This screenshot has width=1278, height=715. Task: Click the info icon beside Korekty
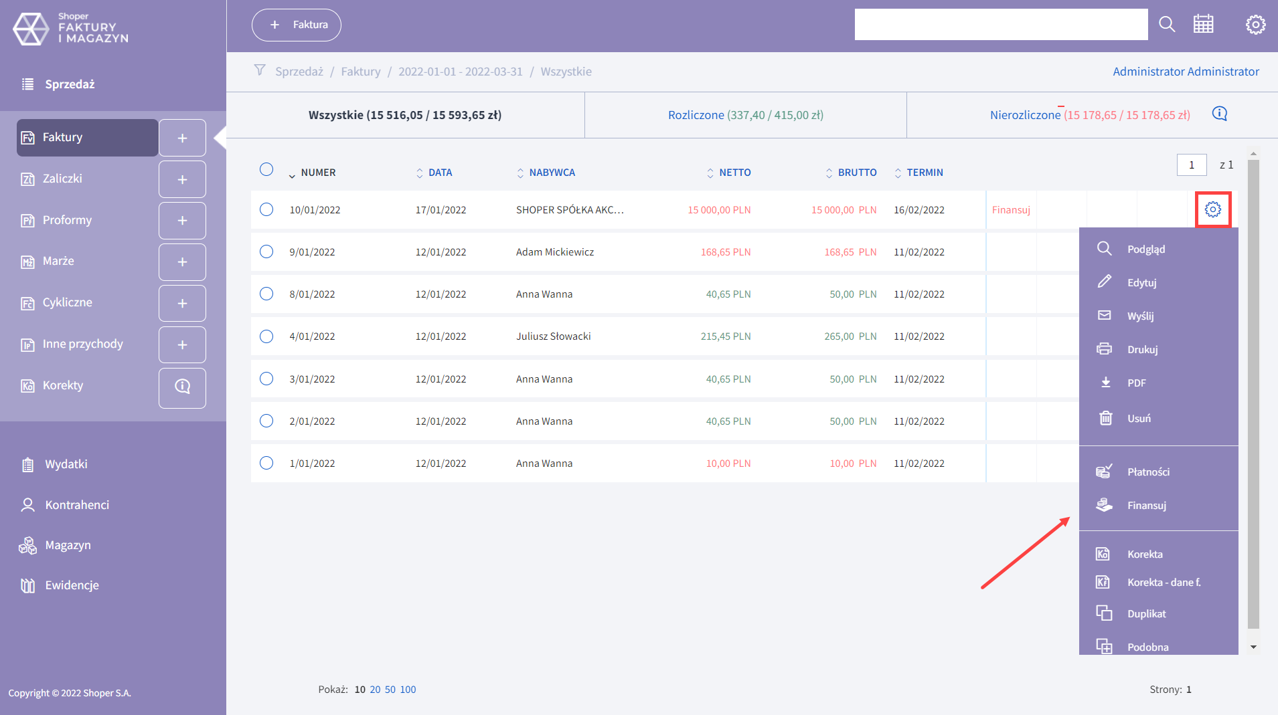(x=182, y=387)
